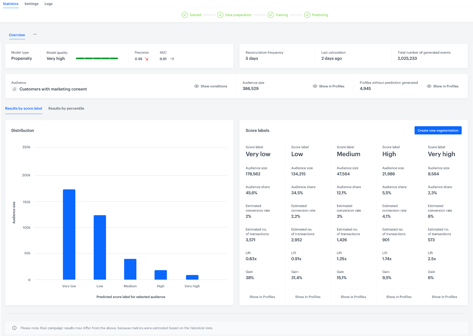This screenshot has width=473, height=336.
Task: Click the Data preparation checkmark icon
Action: coord(220,15)
